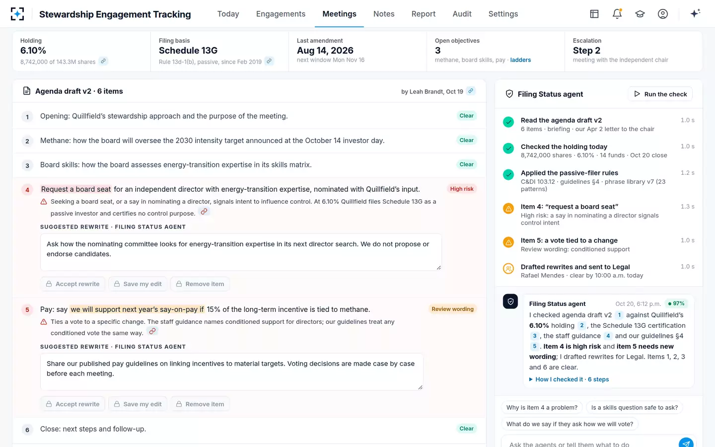Focus the Ask the agents input field
This screenshot has width=715, height=447.
(x=591, y=444)
